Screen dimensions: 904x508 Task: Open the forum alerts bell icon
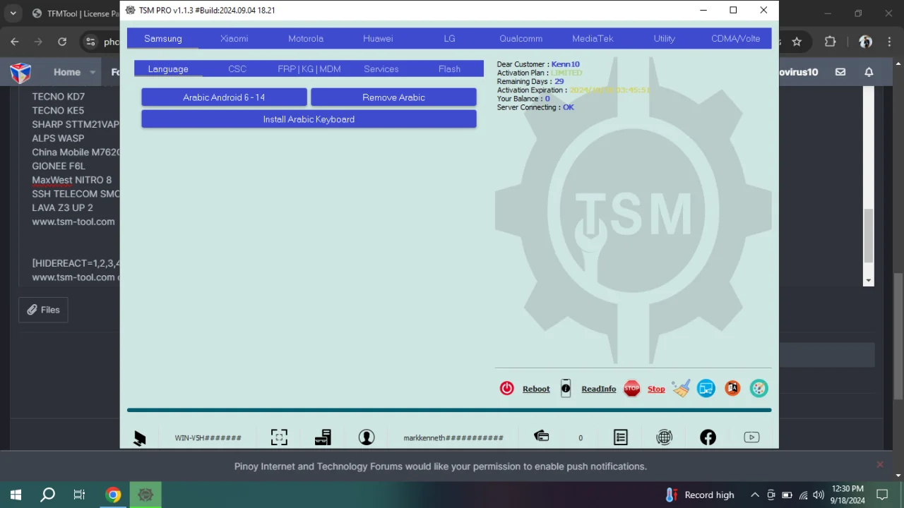pyautogui.click(x=869, y=72)
